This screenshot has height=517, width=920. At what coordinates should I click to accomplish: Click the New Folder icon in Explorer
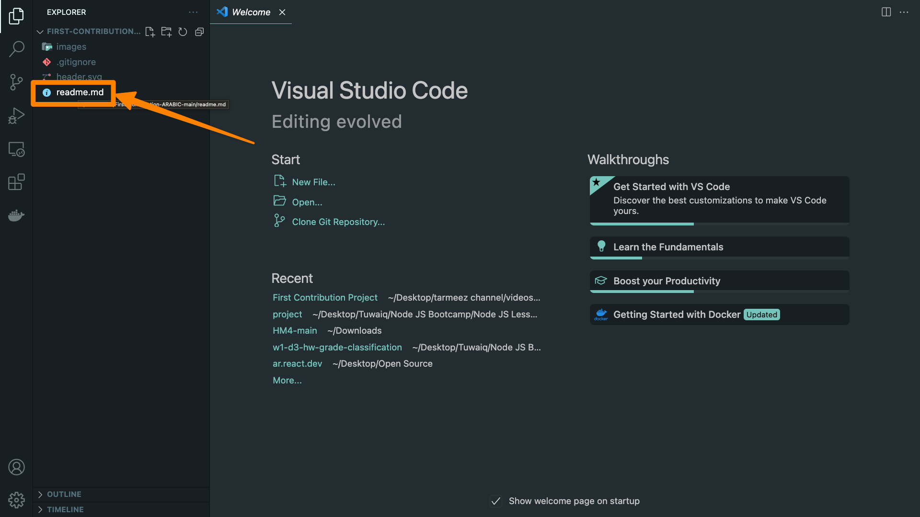tap(166, 32)
